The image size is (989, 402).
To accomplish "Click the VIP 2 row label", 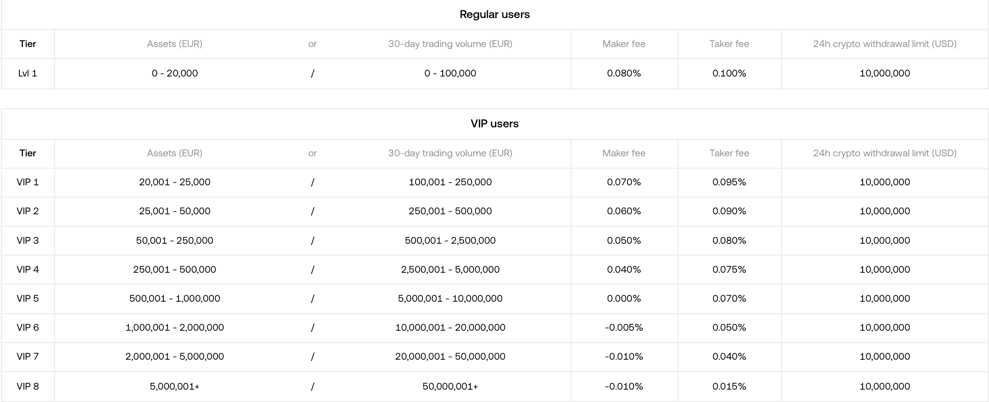I will coord(28,211).
